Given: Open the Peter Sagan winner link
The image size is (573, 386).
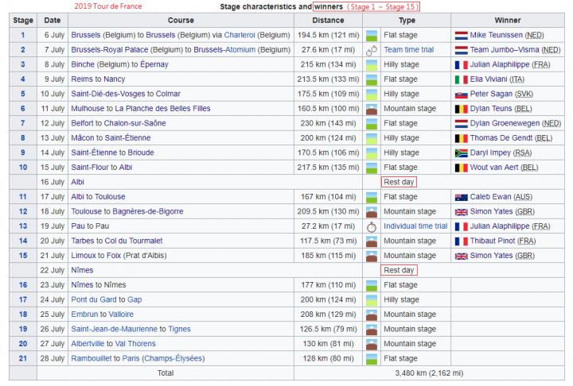Looking at the screenshot, I should [491, 94].
